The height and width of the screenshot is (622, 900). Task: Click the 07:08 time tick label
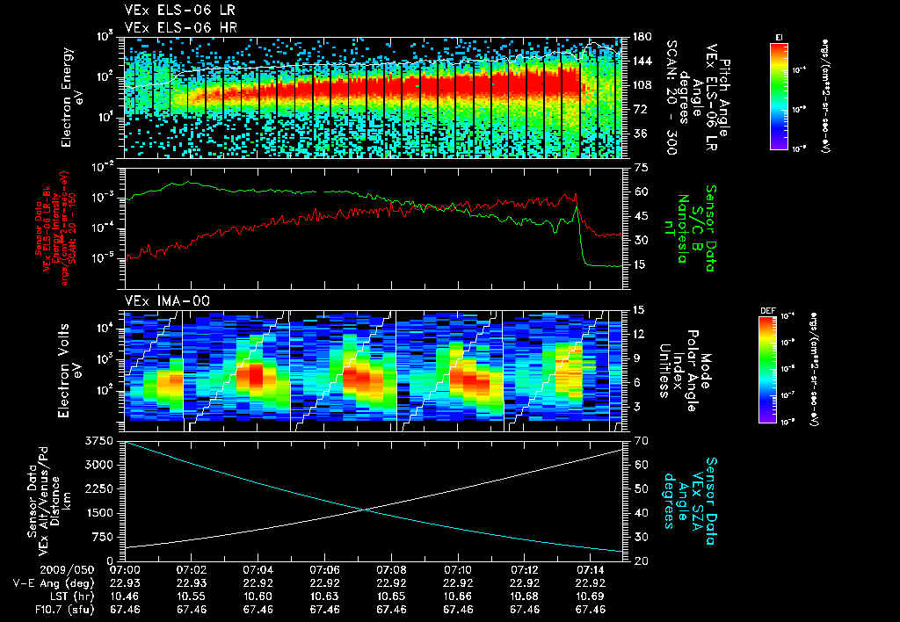(x=391, y=570)
